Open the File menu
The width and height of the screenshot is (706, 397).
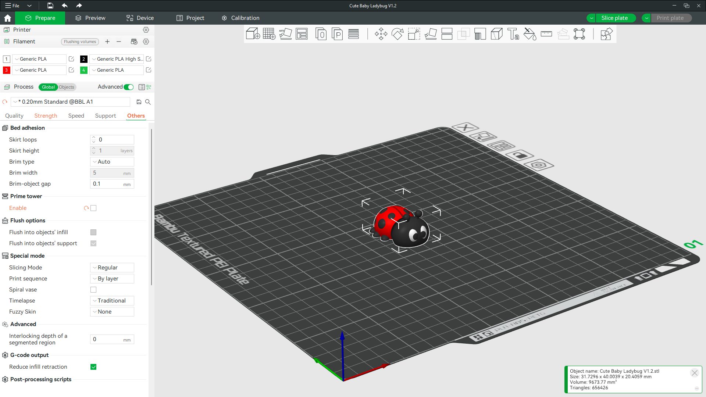[x=13, y=6]
